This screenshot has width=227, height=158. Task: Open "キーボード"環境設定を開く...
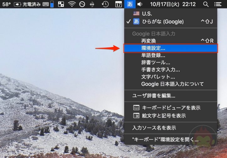tap(171, 139)
